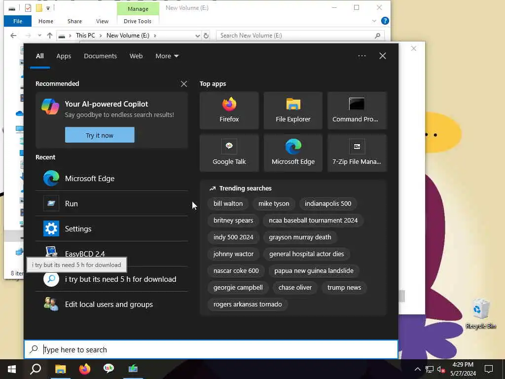Search trending topic bill walton
The height and width of the screenshot is (379, 505).
(228, 204)
